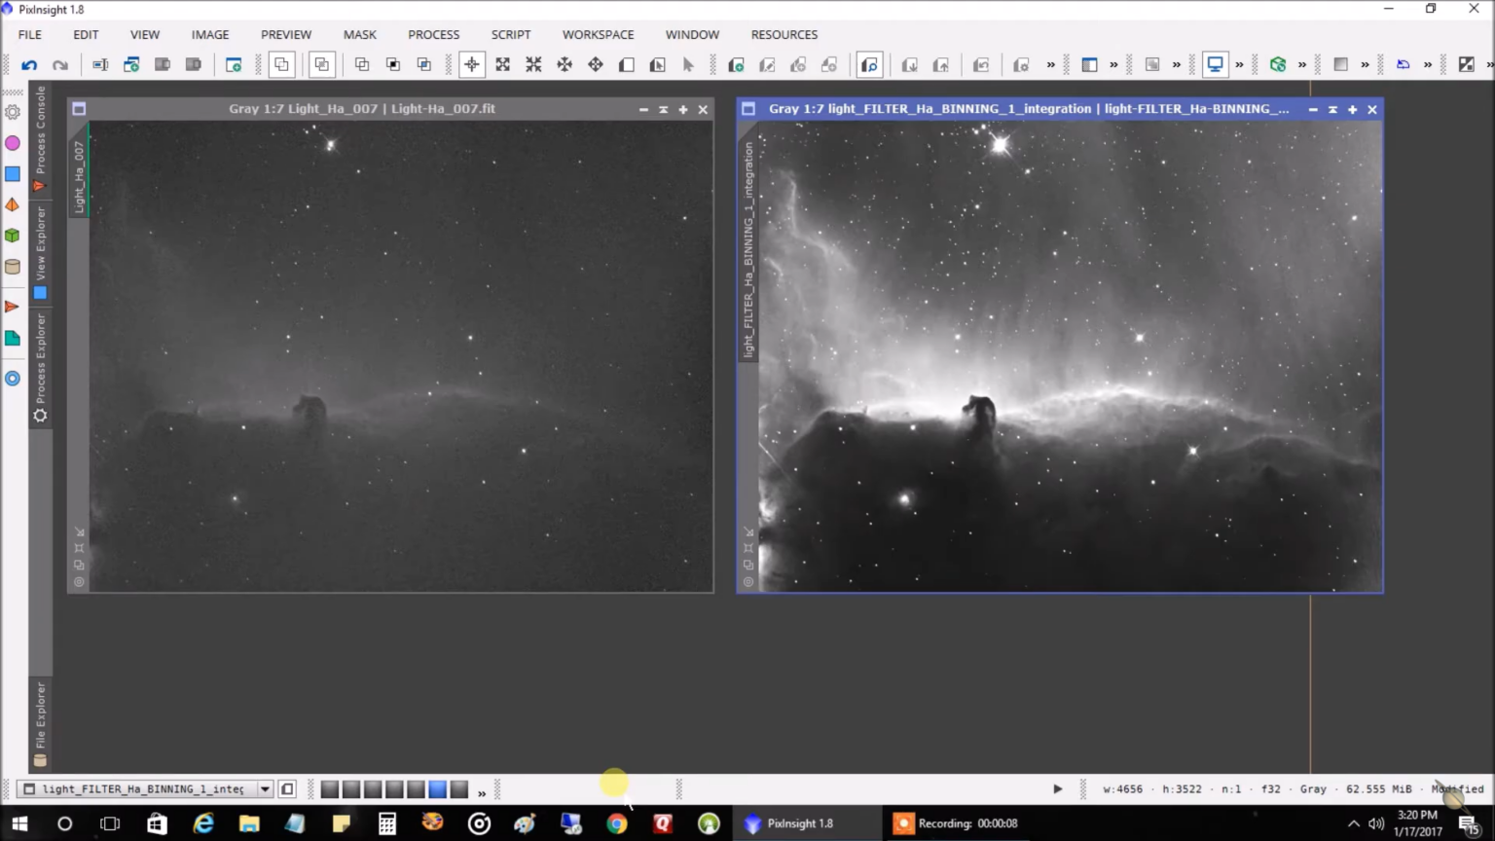The height and width of the screenshot is (841, 1495).
Task: Open the Windows Start button
Action: click(x=19, y=823)
